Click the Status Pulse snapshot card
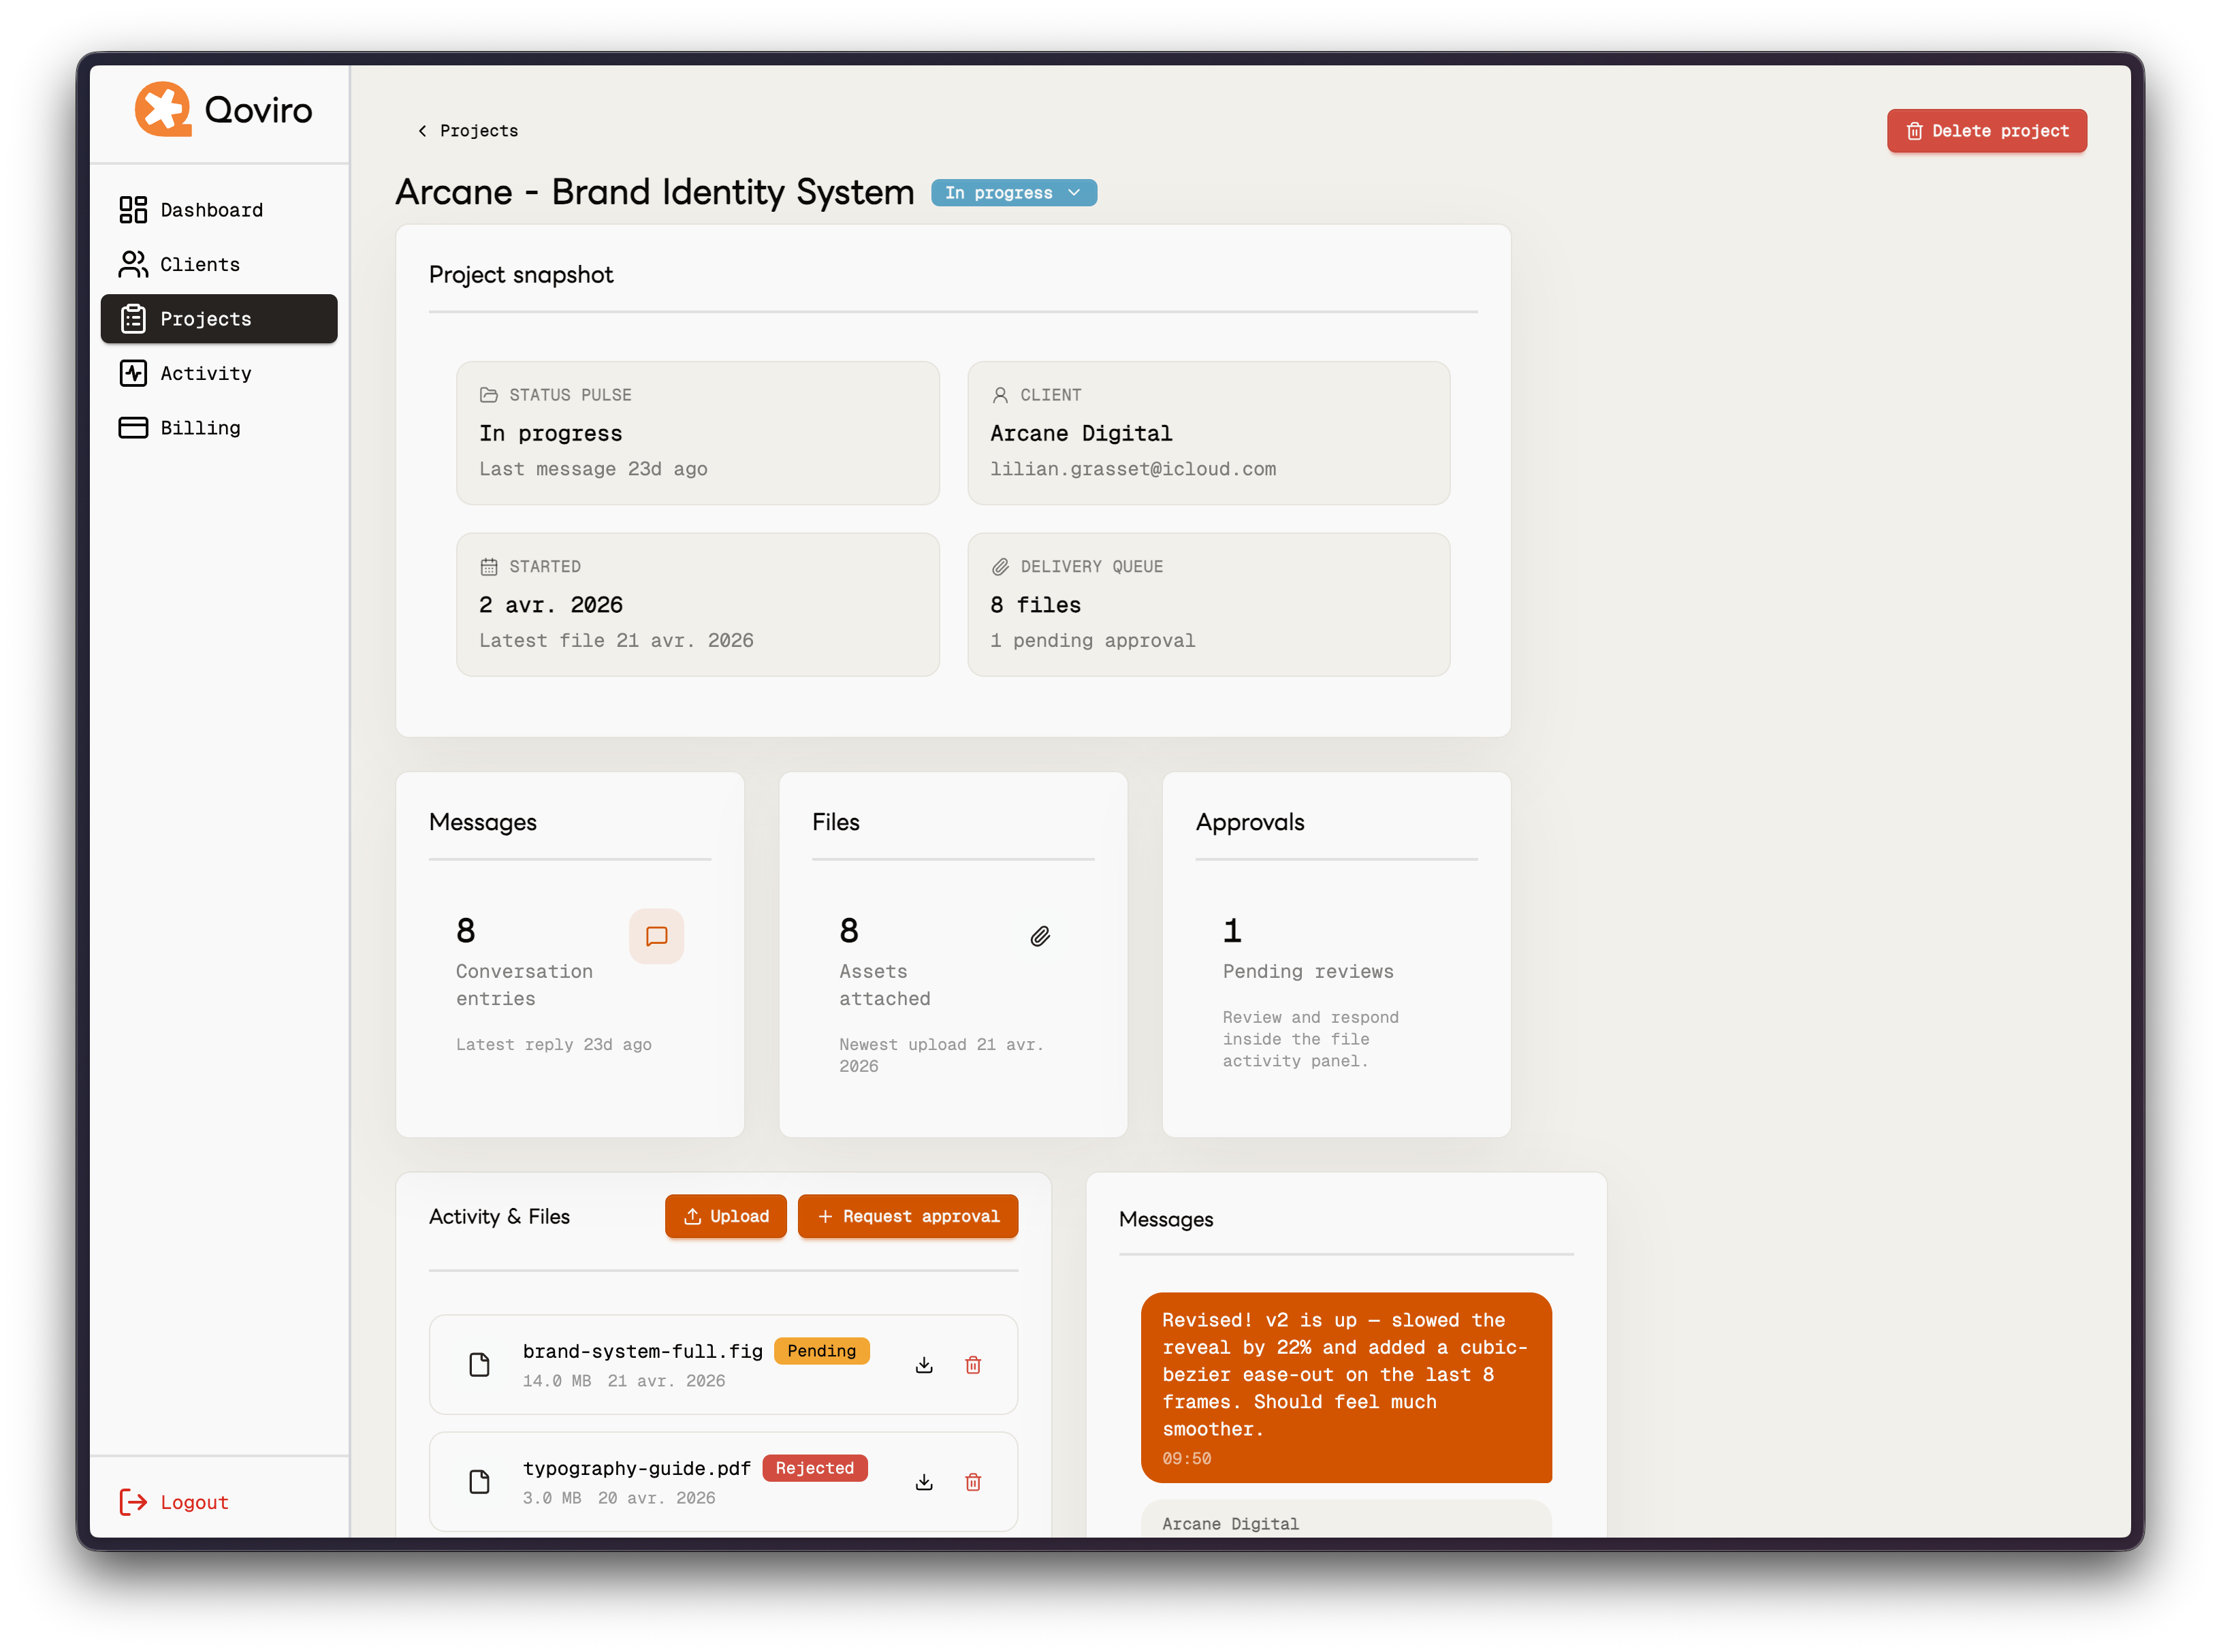 click(x=698, y=433)
